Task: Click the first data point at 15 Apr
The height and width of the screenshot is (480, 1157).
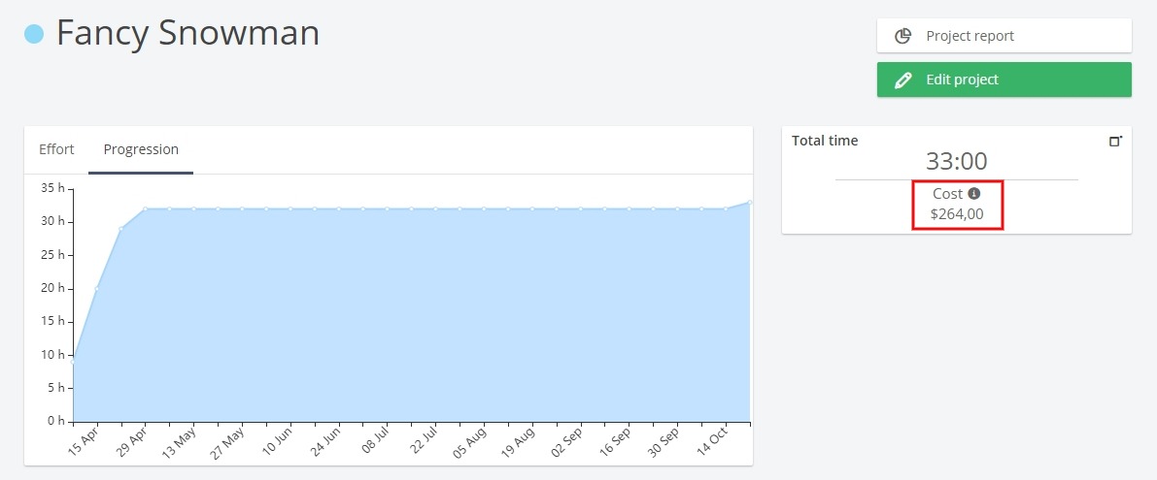Action: coord(73,362)
